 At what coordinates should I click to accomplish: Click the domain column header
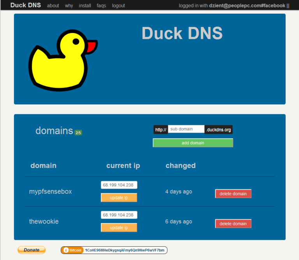[x=44, y=166]
